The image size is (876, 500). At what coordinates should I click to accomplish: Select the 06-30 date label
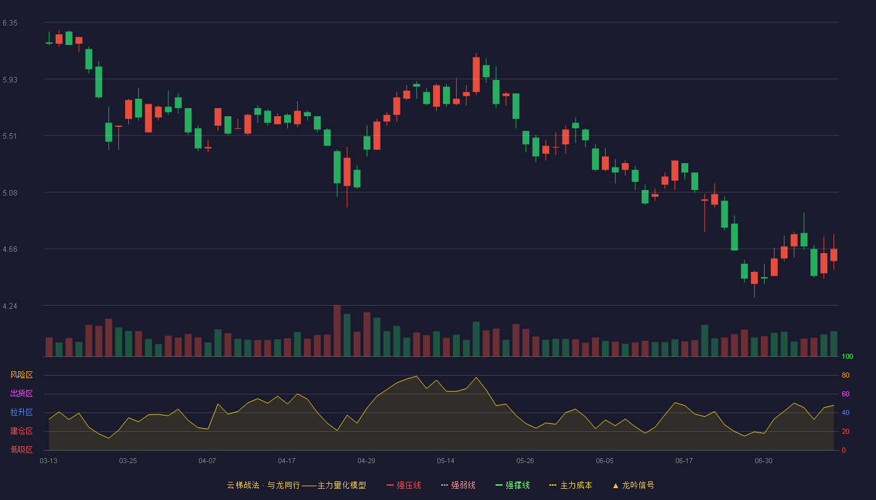(x=763, y=461)
